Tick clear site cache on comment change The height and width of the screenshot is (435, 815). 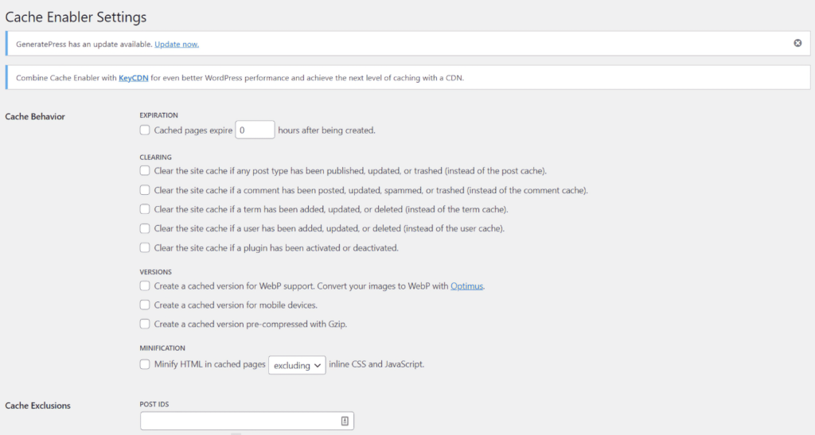coord(145,190)
